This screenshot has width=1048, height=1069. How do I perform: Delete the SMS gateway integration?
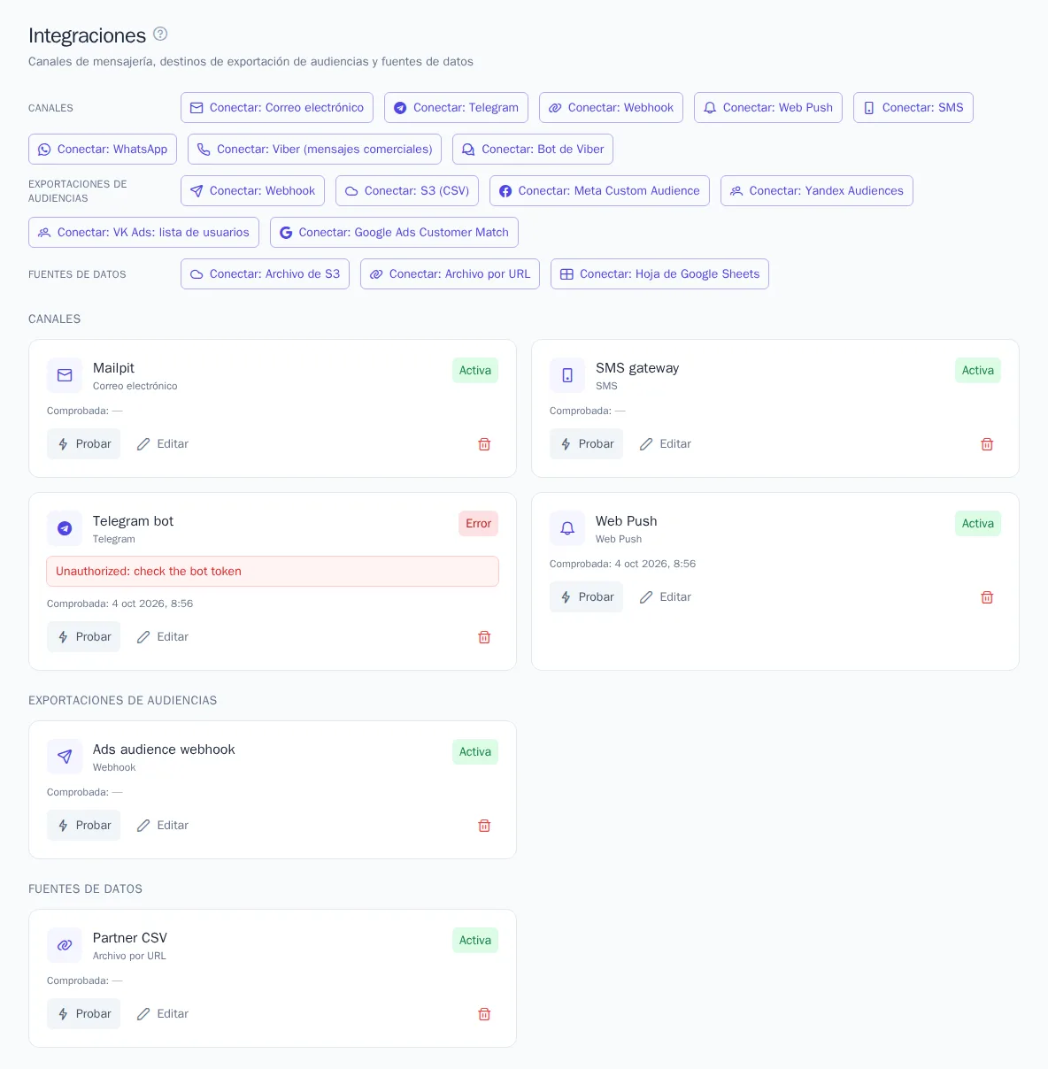tap(987, 444)
